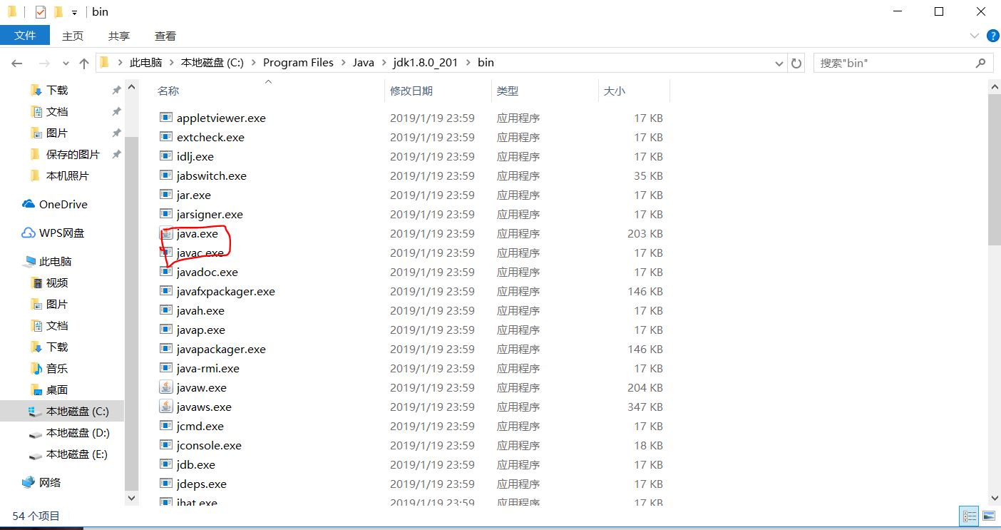The width and height of the screenshot is (1001, 530).
Task: Refresh the folder with the refresh icon
Action: [796, 63]
